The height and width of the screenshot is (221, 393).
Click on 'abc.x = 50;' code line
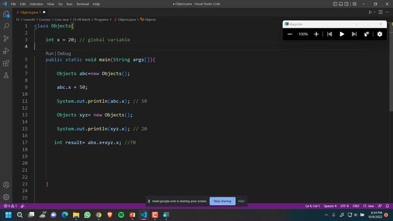coord(72,87)
